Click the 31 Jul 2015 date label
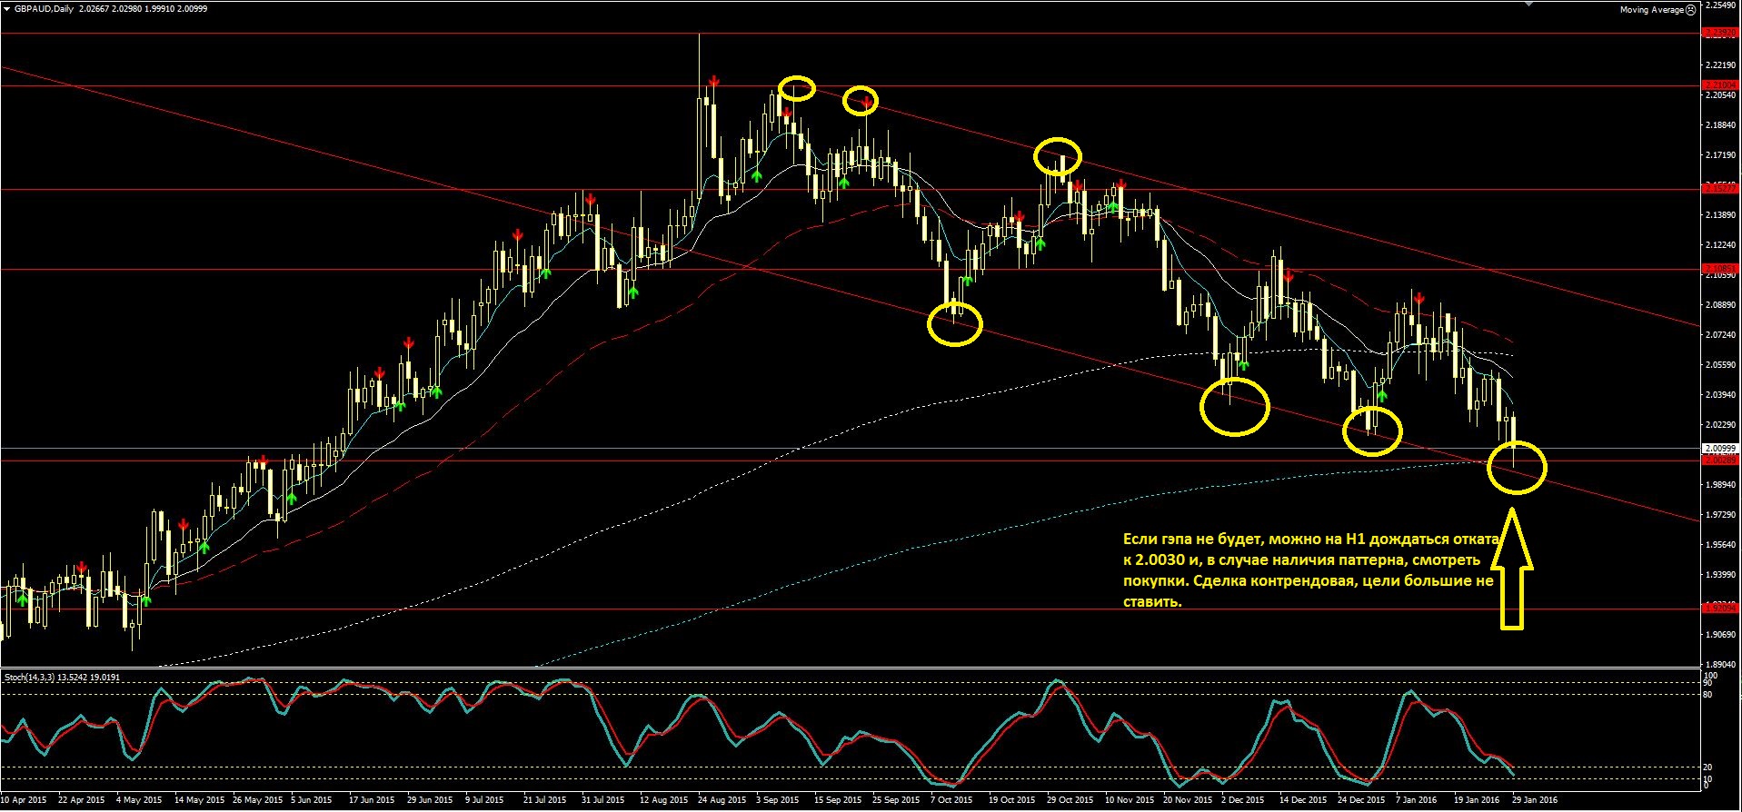Screen dimensions: 1742x812 point(603,800)
